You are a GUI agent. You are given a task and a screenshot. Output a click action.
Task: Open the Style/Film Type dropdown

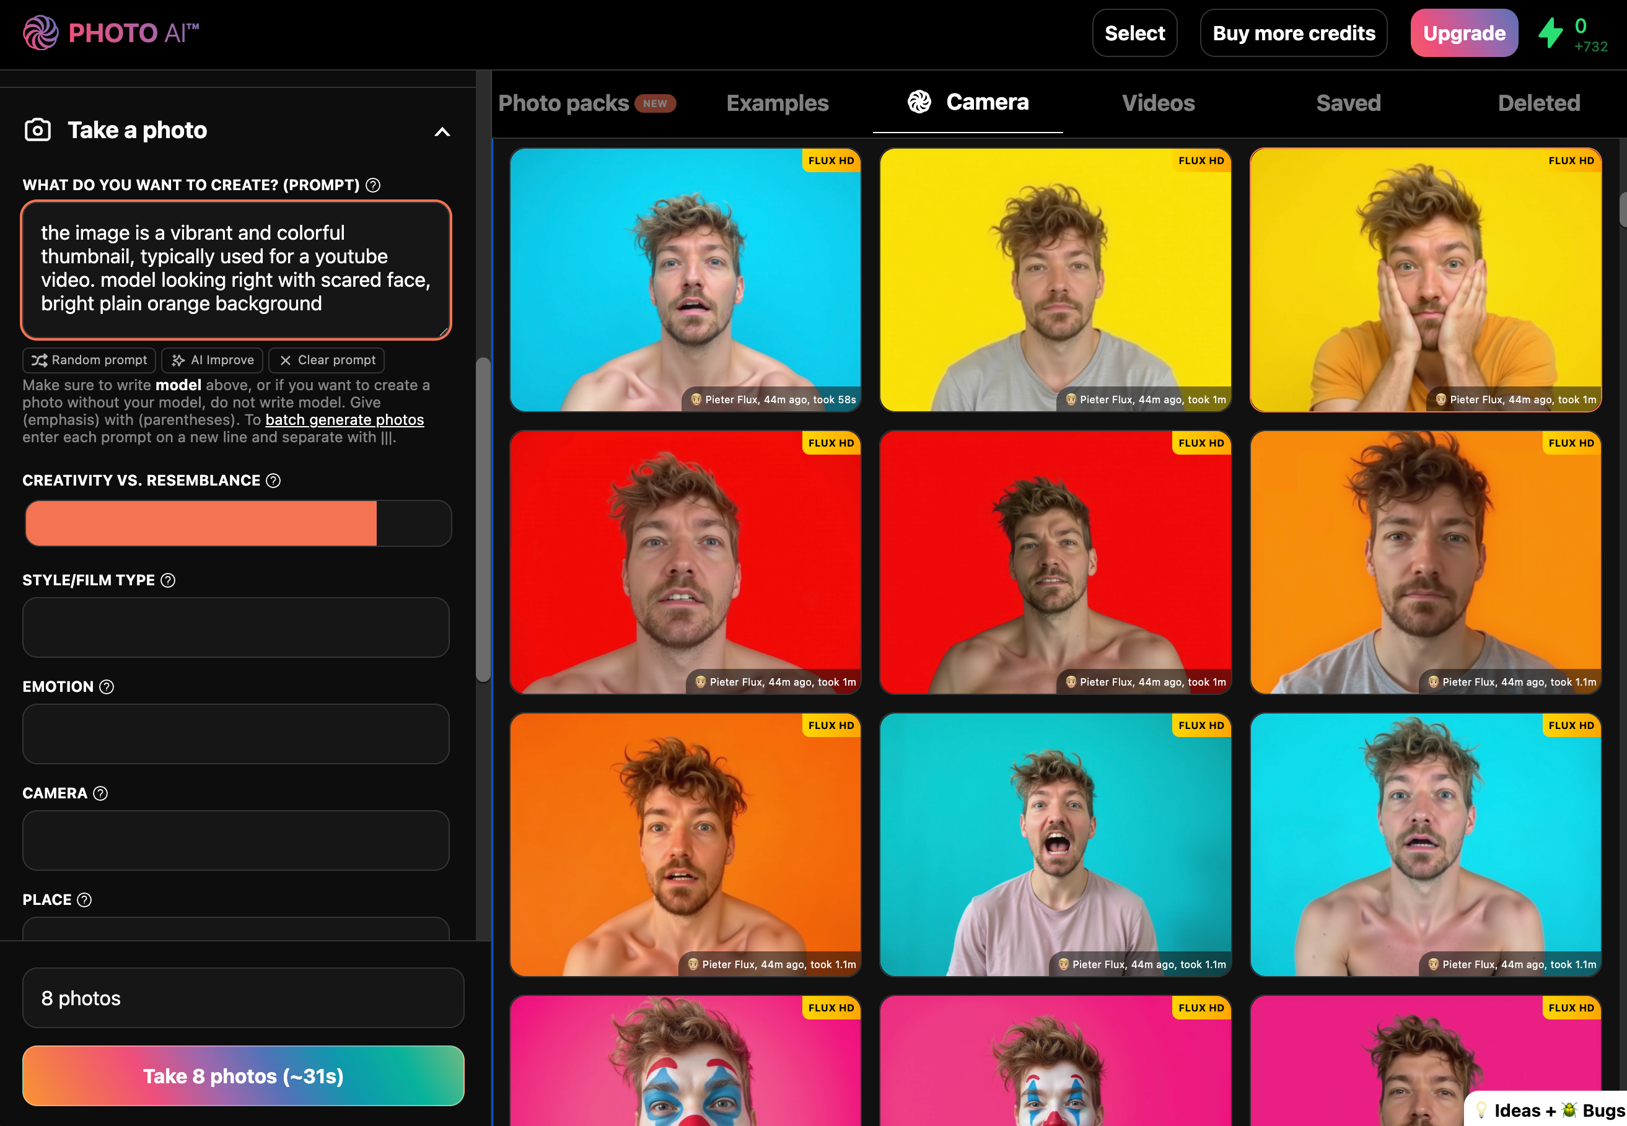[235, 627]
